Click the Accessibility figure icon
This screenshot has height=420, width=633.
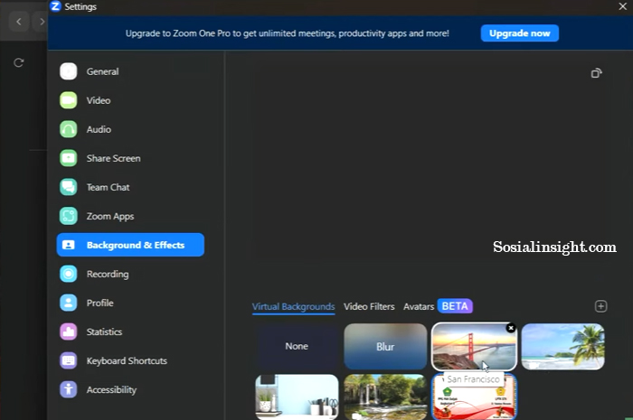68,389
